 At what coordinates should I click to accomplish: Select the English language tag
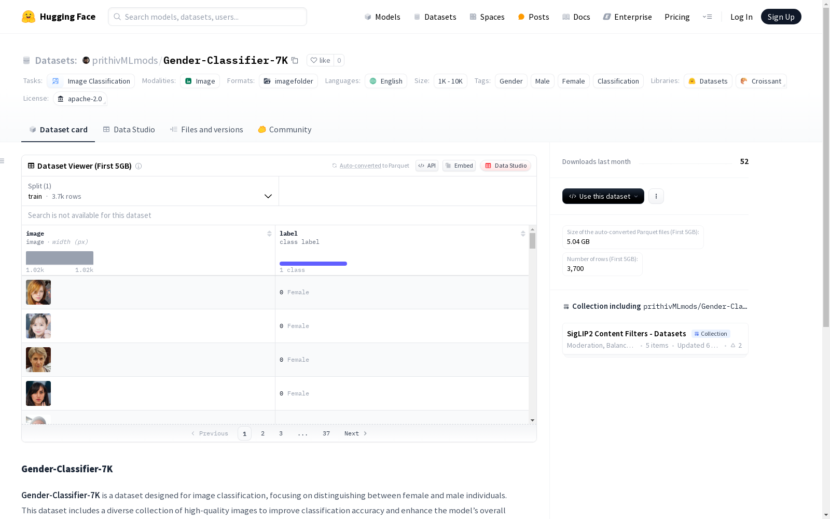click(386, 81)
